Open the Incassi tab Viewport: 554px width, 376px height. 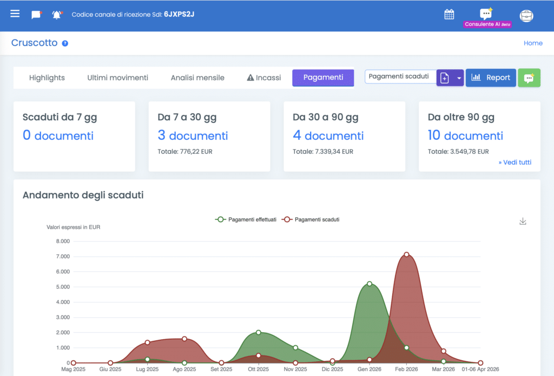pyautogui.click(x=263, y=77)
